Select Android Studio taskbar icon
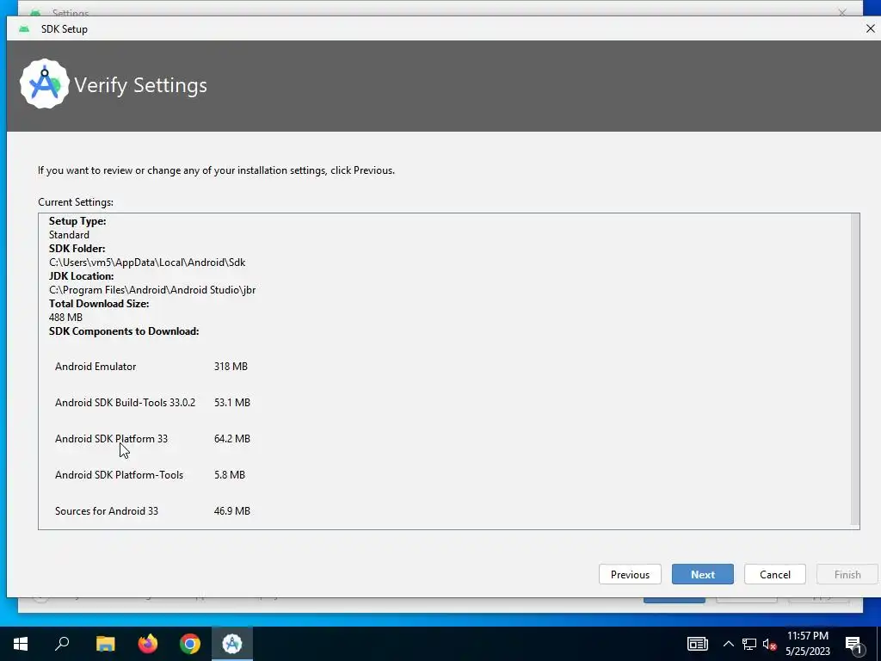 click(x=232, y=644)
